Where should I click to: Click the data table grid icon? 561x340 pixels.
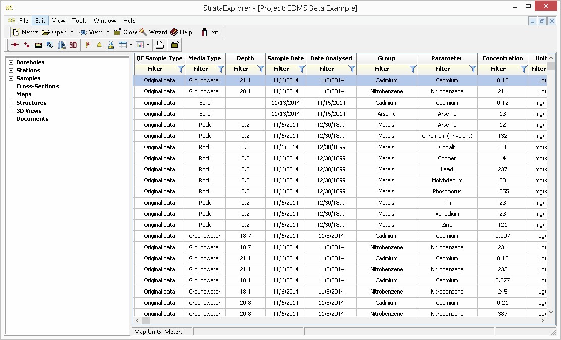[x=122, y=45]
